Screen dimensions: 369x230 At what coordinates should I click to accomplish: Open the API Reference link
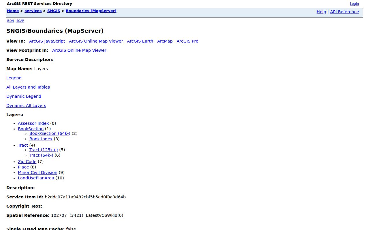click(344, 12)
